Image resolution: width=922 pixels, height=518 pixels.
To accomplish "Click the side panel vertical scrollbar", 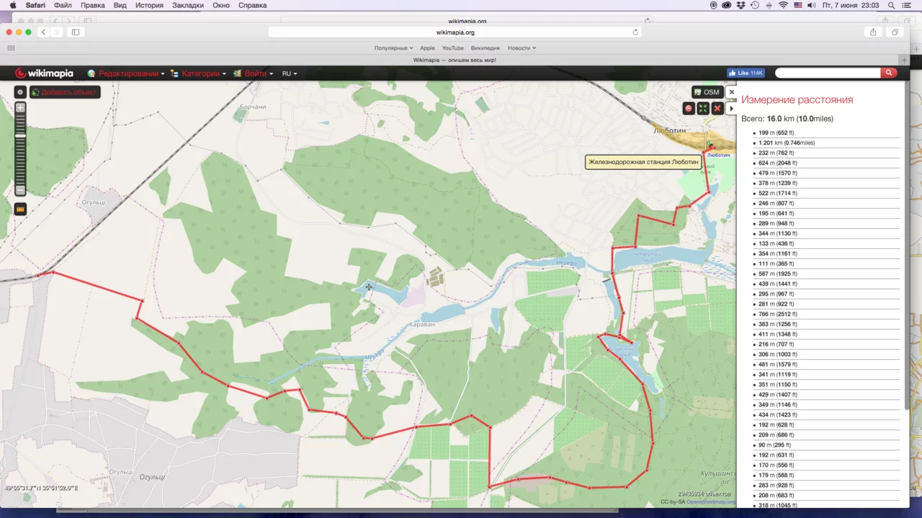I will pos(906,245).
